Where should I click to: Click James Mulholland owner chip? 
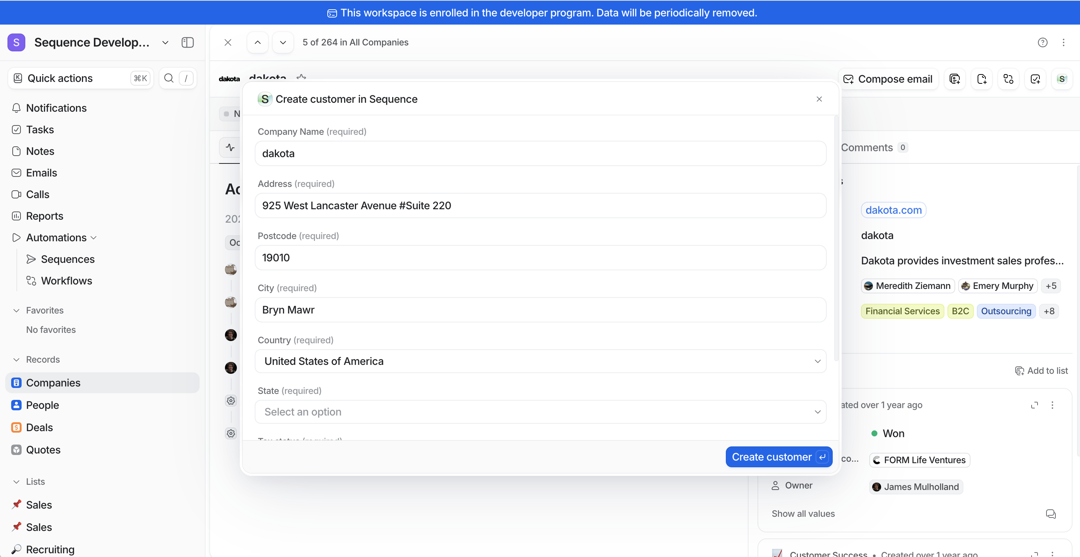pyautogui.click(x=916, y=487)
